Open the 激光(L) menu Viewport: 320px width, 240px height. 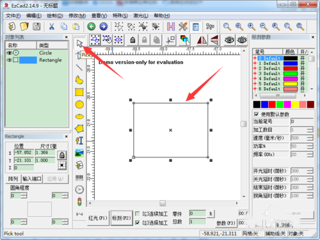(x=141, y=15)
